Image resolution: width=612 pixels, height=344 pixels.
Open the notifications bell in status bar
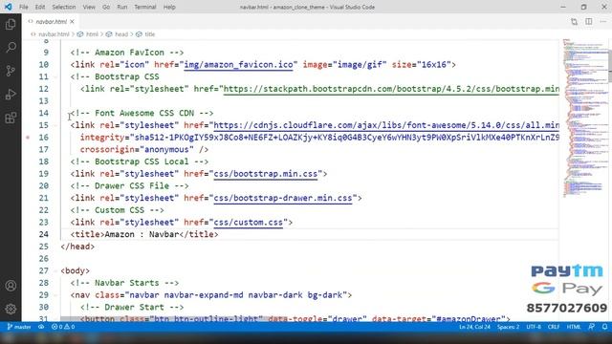[604, 327]
